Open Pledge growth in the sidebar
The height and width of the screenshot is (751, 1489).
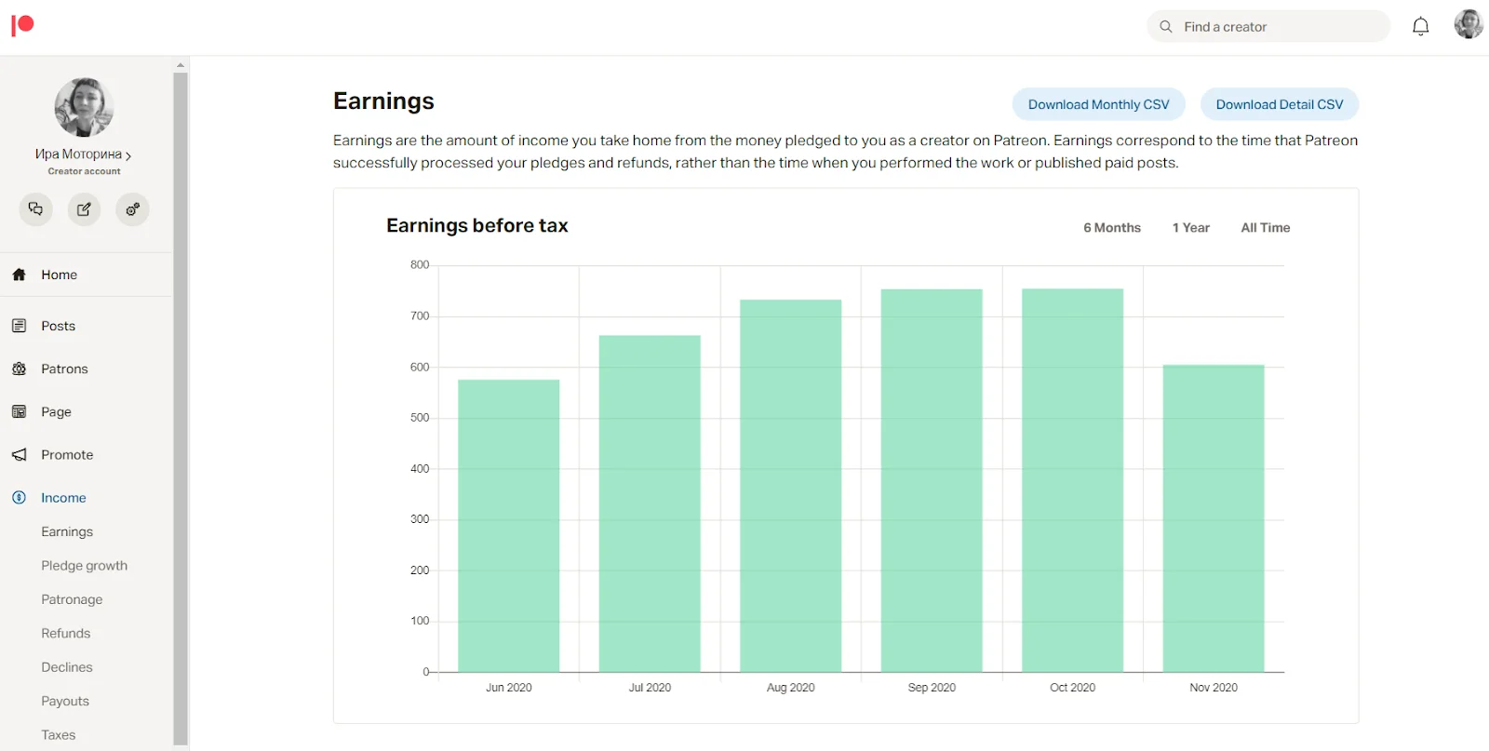(84, 566)
